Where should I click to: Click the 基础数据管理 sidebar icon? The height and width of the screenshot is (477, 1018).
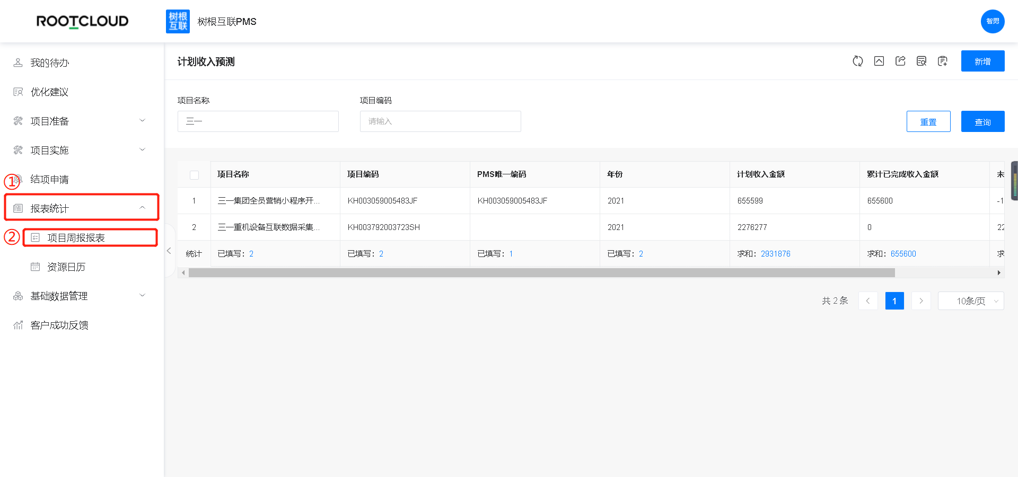pos(18,296)
